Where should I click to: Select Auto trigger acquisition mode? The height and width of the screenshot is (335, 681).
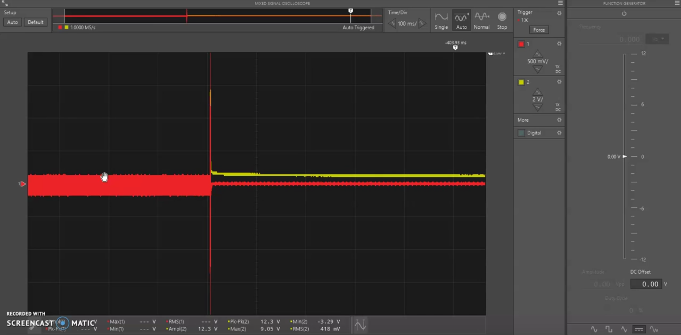[x=461, y=21]
